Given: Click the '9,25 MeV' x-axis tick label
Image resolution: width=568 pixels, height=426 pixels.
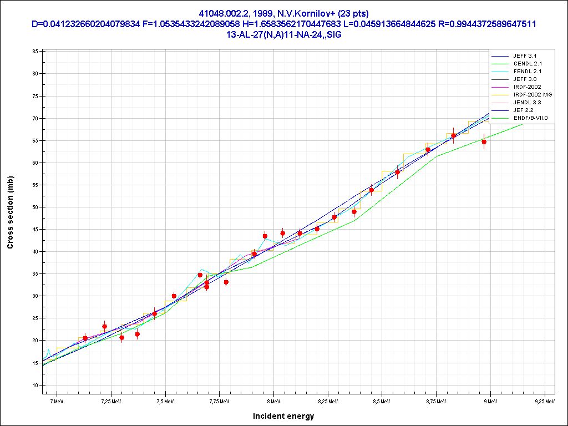Looking at the screenshot, I should pos(545,400).
